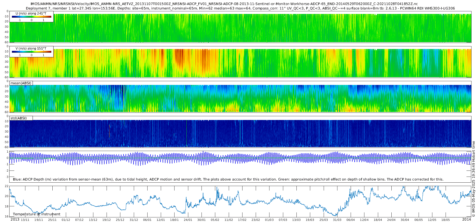Select the 31/03 date tick label
The height and width of the screenshot is (224, 476).
tap(337, 220)
